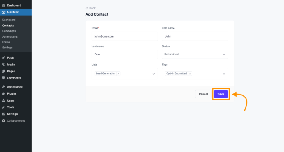Viewport: 284px width, 152px height.
Task: Remove the Opt-In Submitted tag chip
Action: coord(190,73)
